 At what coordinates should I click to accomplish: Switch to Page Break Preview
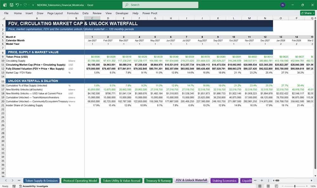point(276,186)
